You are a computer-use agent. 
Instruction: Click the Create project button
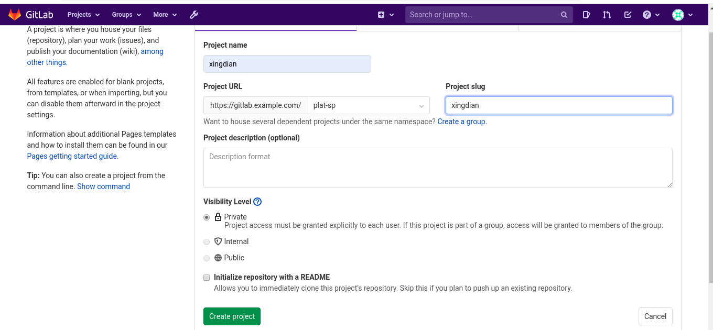pyautogui.click(x=232, y=316)
